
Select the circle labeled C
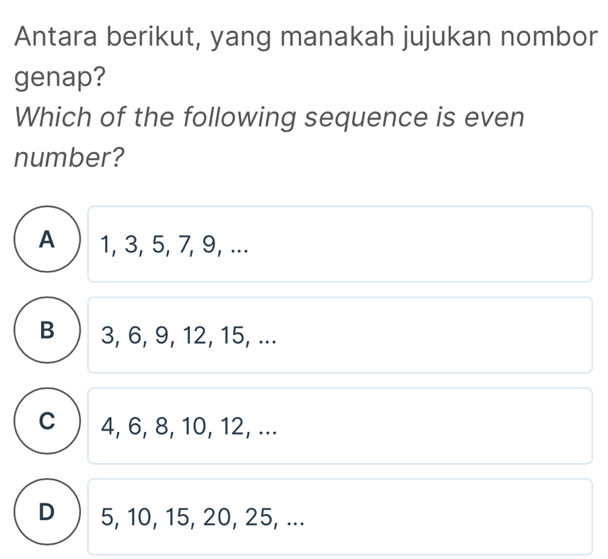[x=46, y=422]
